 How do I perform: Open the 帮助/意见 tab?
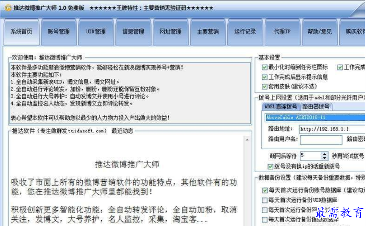tap(320, 32)
